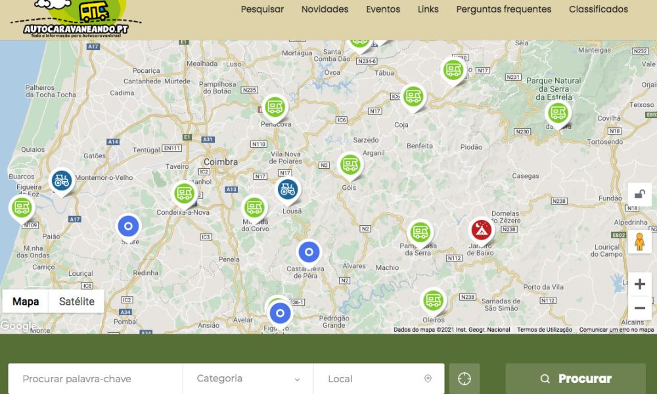This screenshot has width=657, height=394.
Task: Open the Termos de Utilização link
Action: (x=544, y=330)
